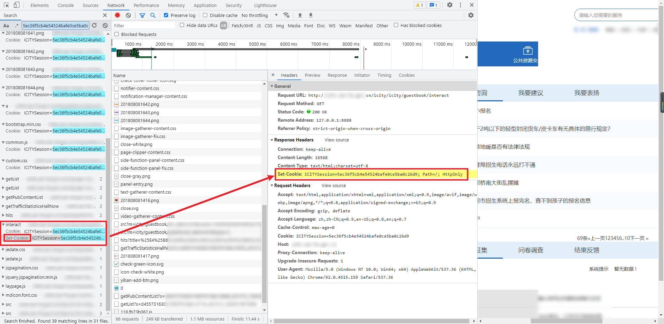Screen dimensions: 664x324
Task: Open Network panel settings gear
Action: tap(471, 15)
